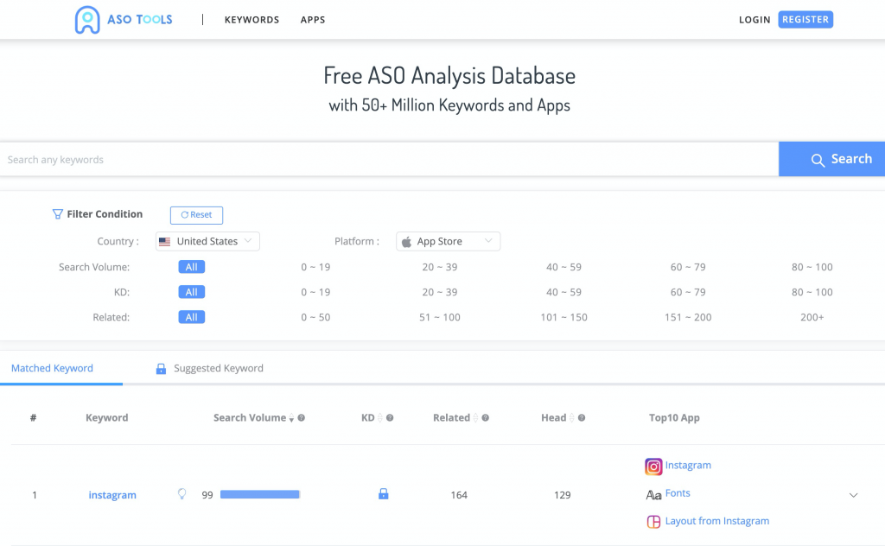Open the Instagram app icon in Top10
The image size is (885, 546).
coord(653,467)
